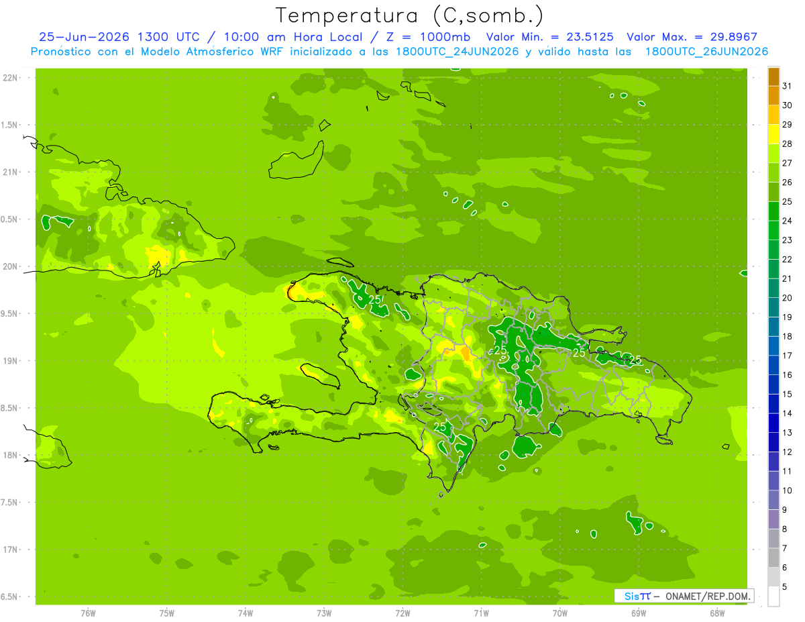Click the "1.5N" latitude axis label
Viewport: 805px width, 622px height.
[x=10, y=125]
